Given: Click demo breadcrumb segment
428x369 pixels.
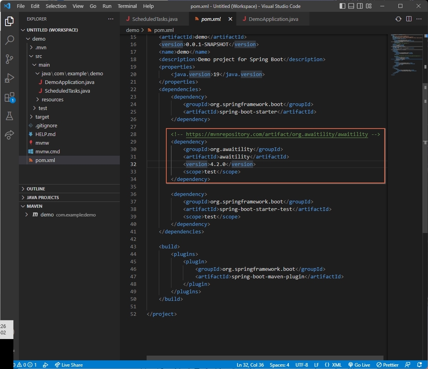Looking at the screenshot, I should tap(132, 30).
